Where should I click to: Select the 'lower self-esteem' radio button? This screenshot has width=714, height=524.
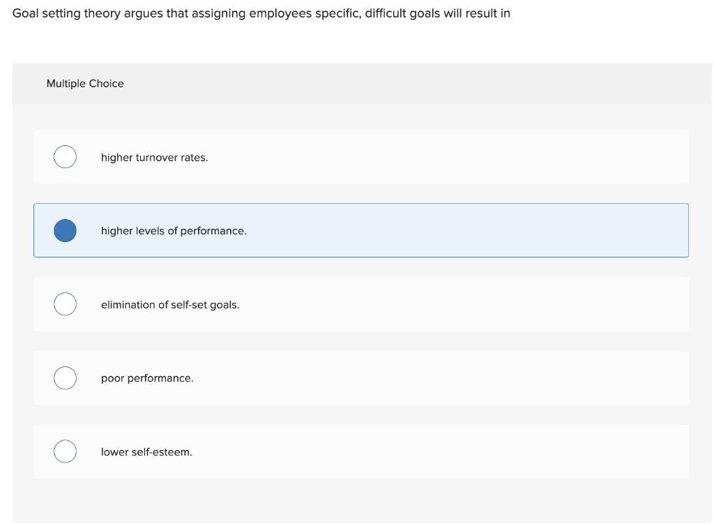point(65,451)
